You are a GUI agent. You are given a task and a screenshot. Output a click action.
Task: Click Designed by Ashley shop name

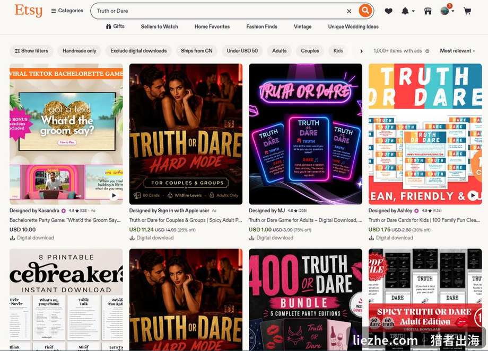[x=390, y=211]
